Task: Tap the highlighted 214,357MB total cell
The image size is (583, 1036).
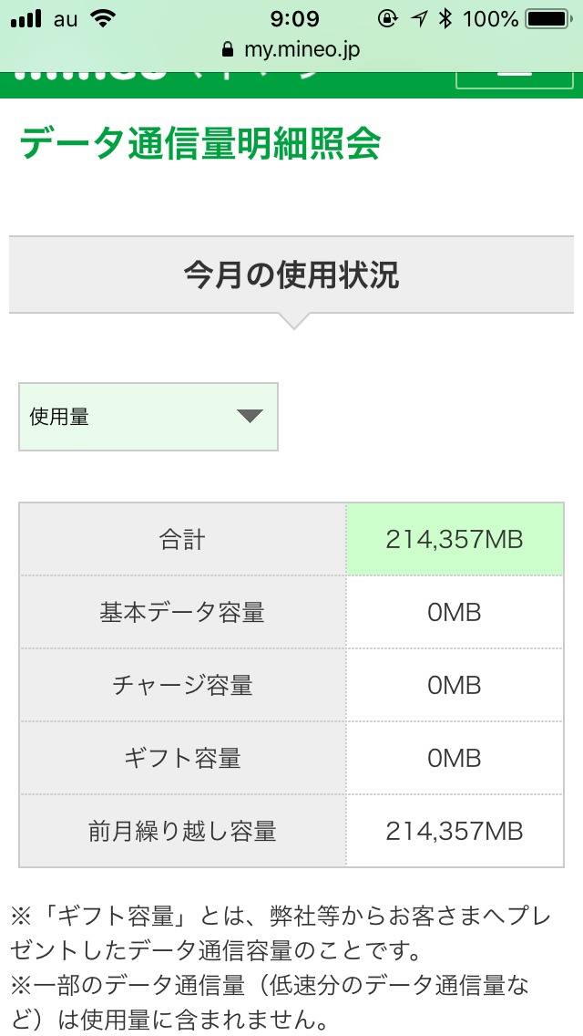Action: pyautogui.click(x=455, y=540)
